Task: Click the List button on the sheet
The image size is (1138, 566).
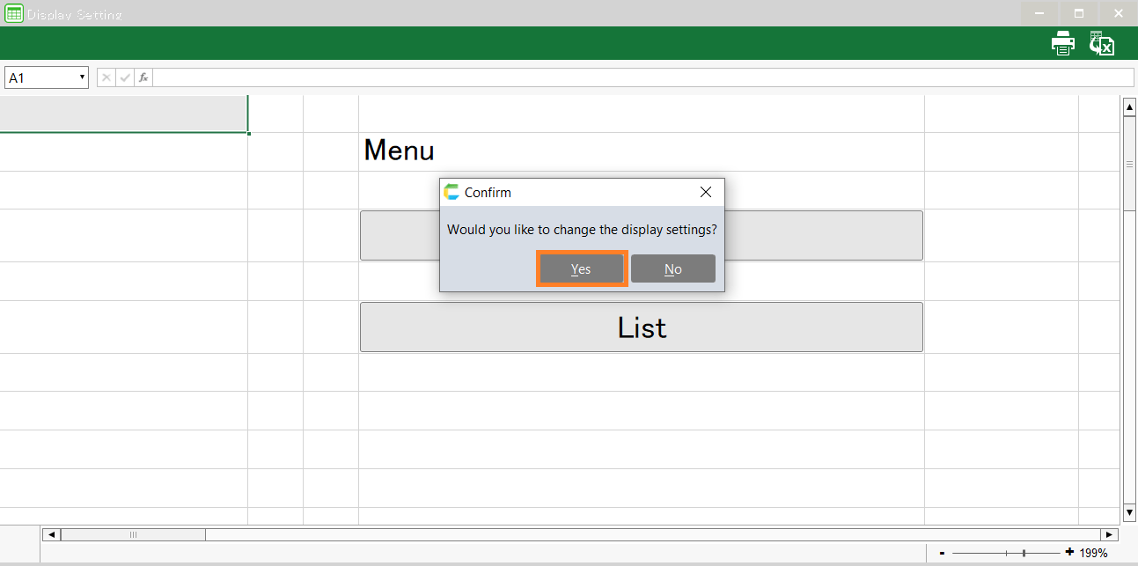Action: point(641,327)
